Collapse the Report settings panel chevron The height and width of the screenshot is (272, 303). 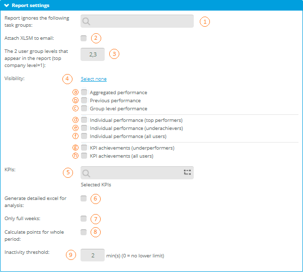tap(7, 6)
